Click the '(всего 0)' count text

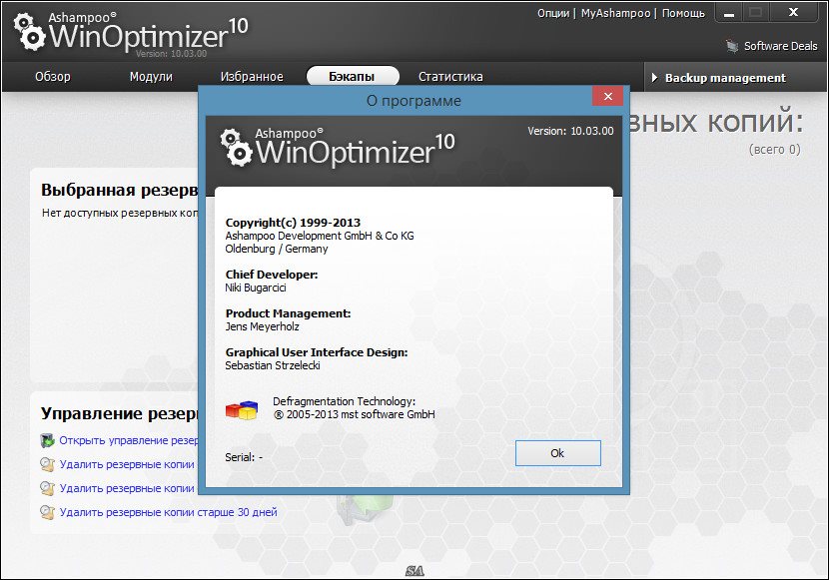pyautogui.click(x=775, y=150)
